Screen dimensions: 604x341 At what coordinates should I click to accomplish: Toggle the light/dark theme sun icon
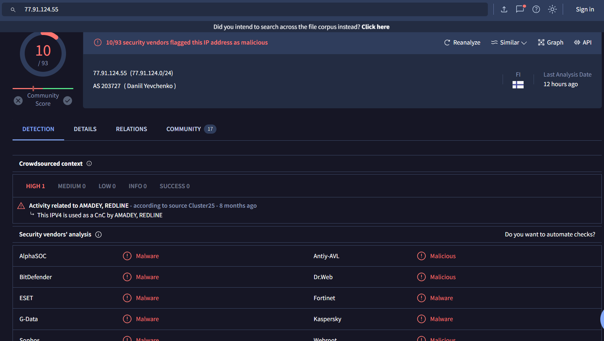click(552, 10)
